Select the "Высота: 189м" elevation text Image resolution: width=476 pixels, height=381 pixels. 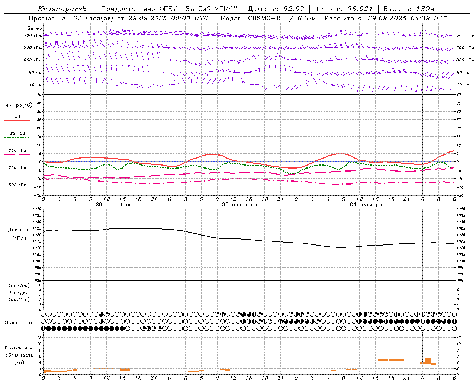tap(409, 9)
